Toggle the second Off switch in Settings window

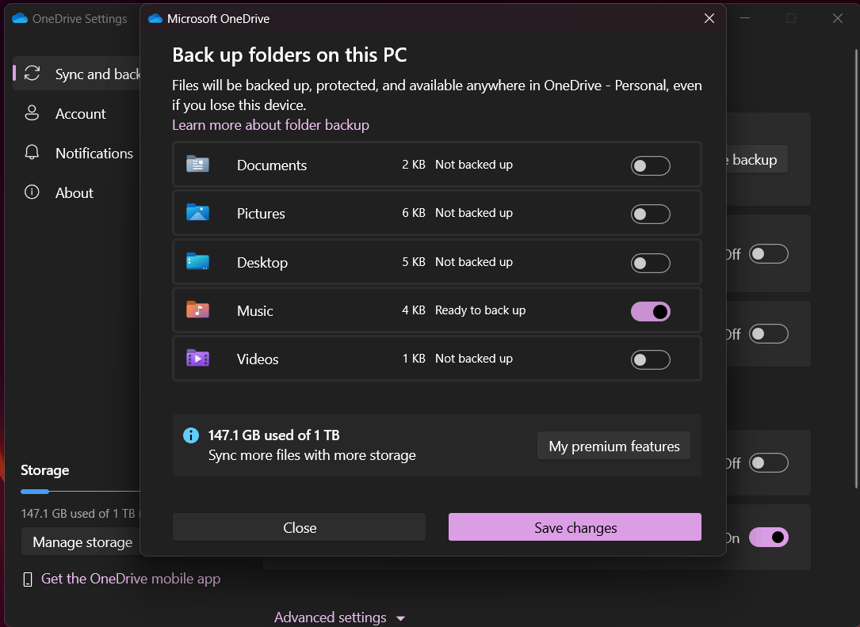(x=768, y=334)
